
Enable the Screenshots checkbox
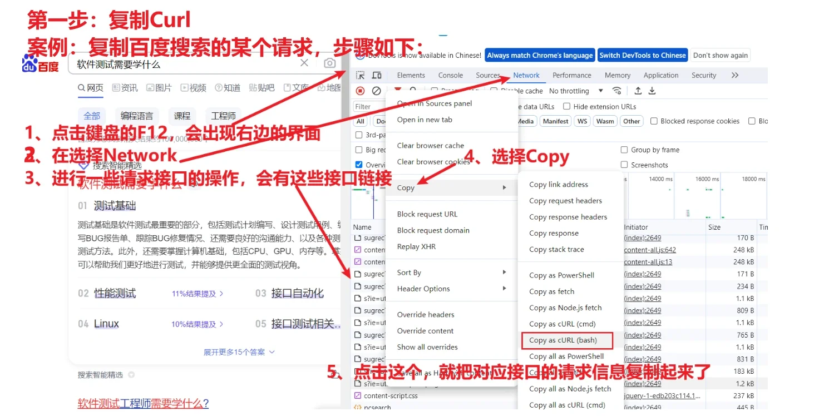tap(624, 165)
